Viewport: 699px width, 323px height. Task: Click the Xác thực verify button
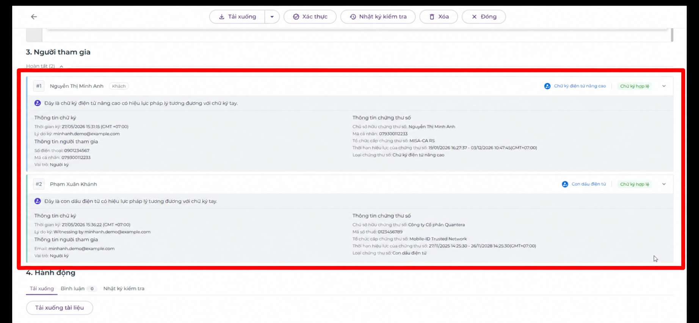click(310, 17)
